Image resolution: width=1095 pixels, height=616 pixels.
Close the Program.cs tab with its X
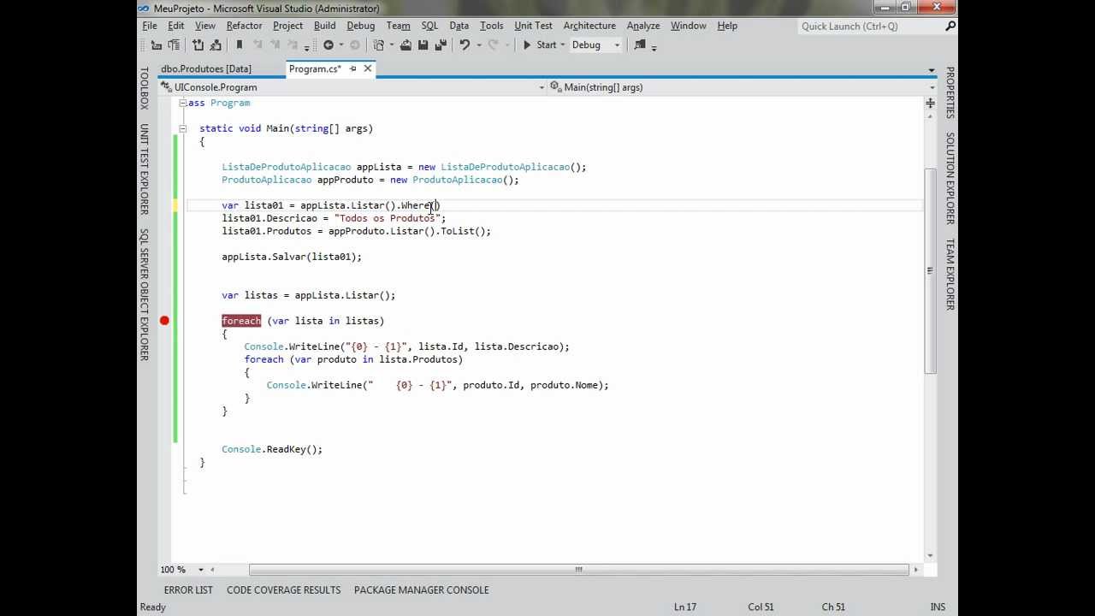tap(368, 68)
